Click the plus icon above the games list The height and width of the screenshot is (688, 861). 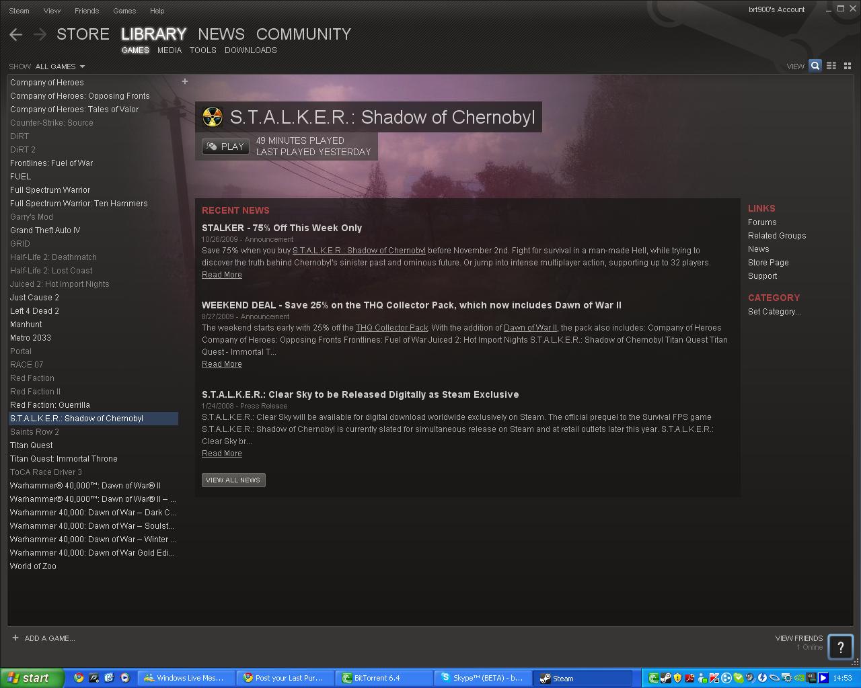point(185,81)
